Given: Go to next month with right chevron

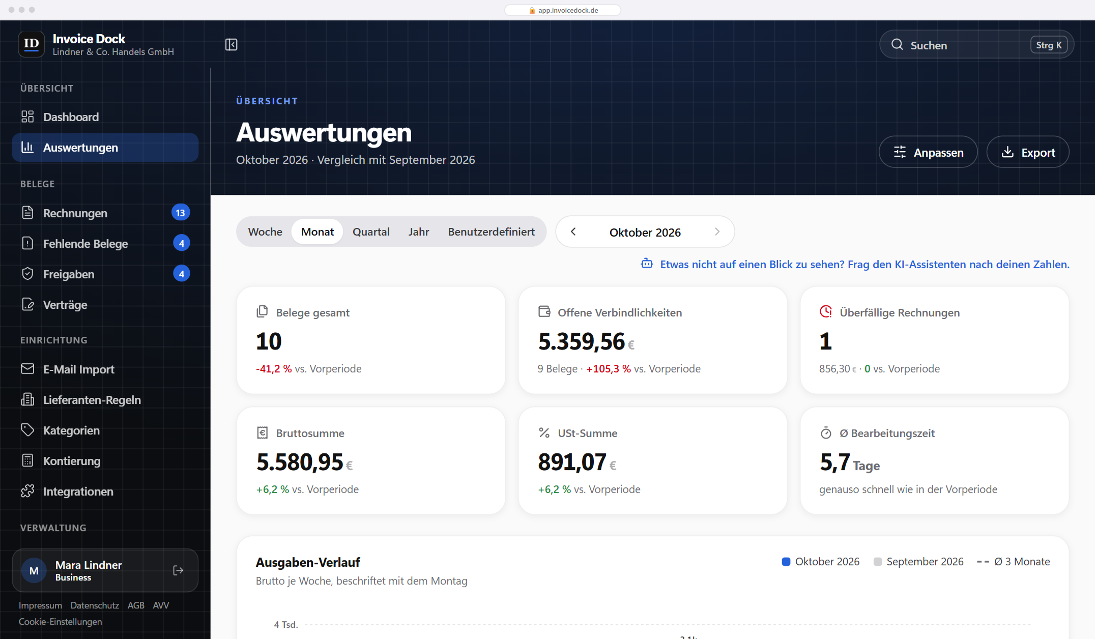Looking at the screenshot, I should [x=717, y=232].
